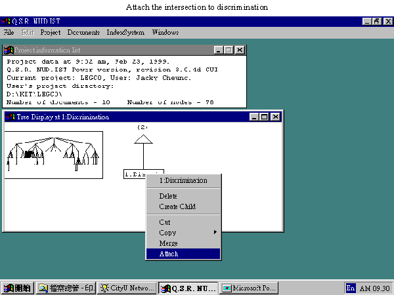
Task: Click the Tree Display window icon
Action: pyautogui.click(x=10, y=117)
